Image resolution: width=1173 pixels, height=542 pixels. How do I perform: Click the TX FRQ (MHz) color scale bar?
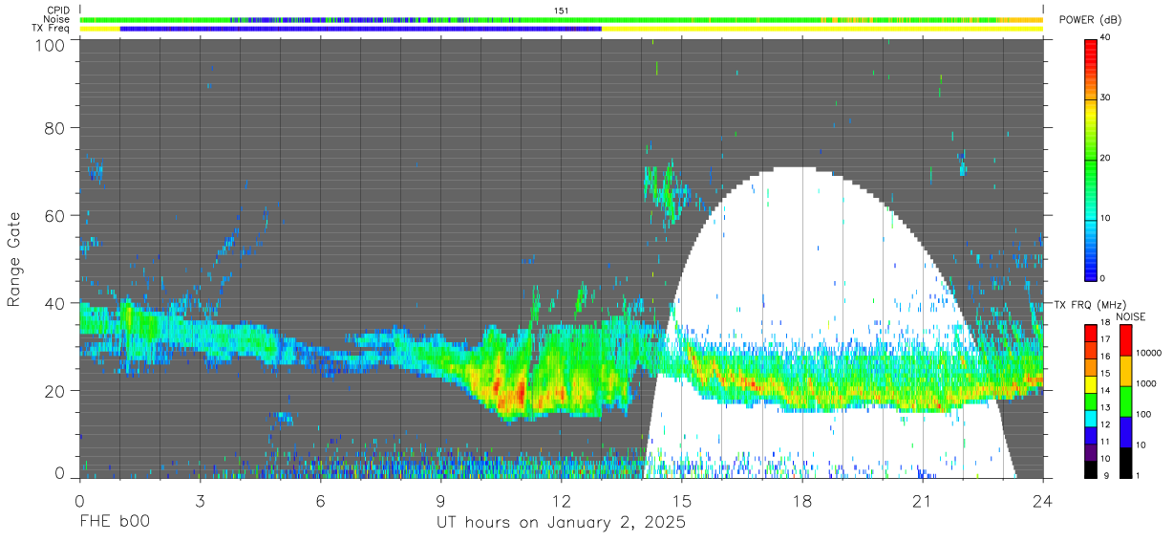pyautogui.click(x=1091, y=400)
